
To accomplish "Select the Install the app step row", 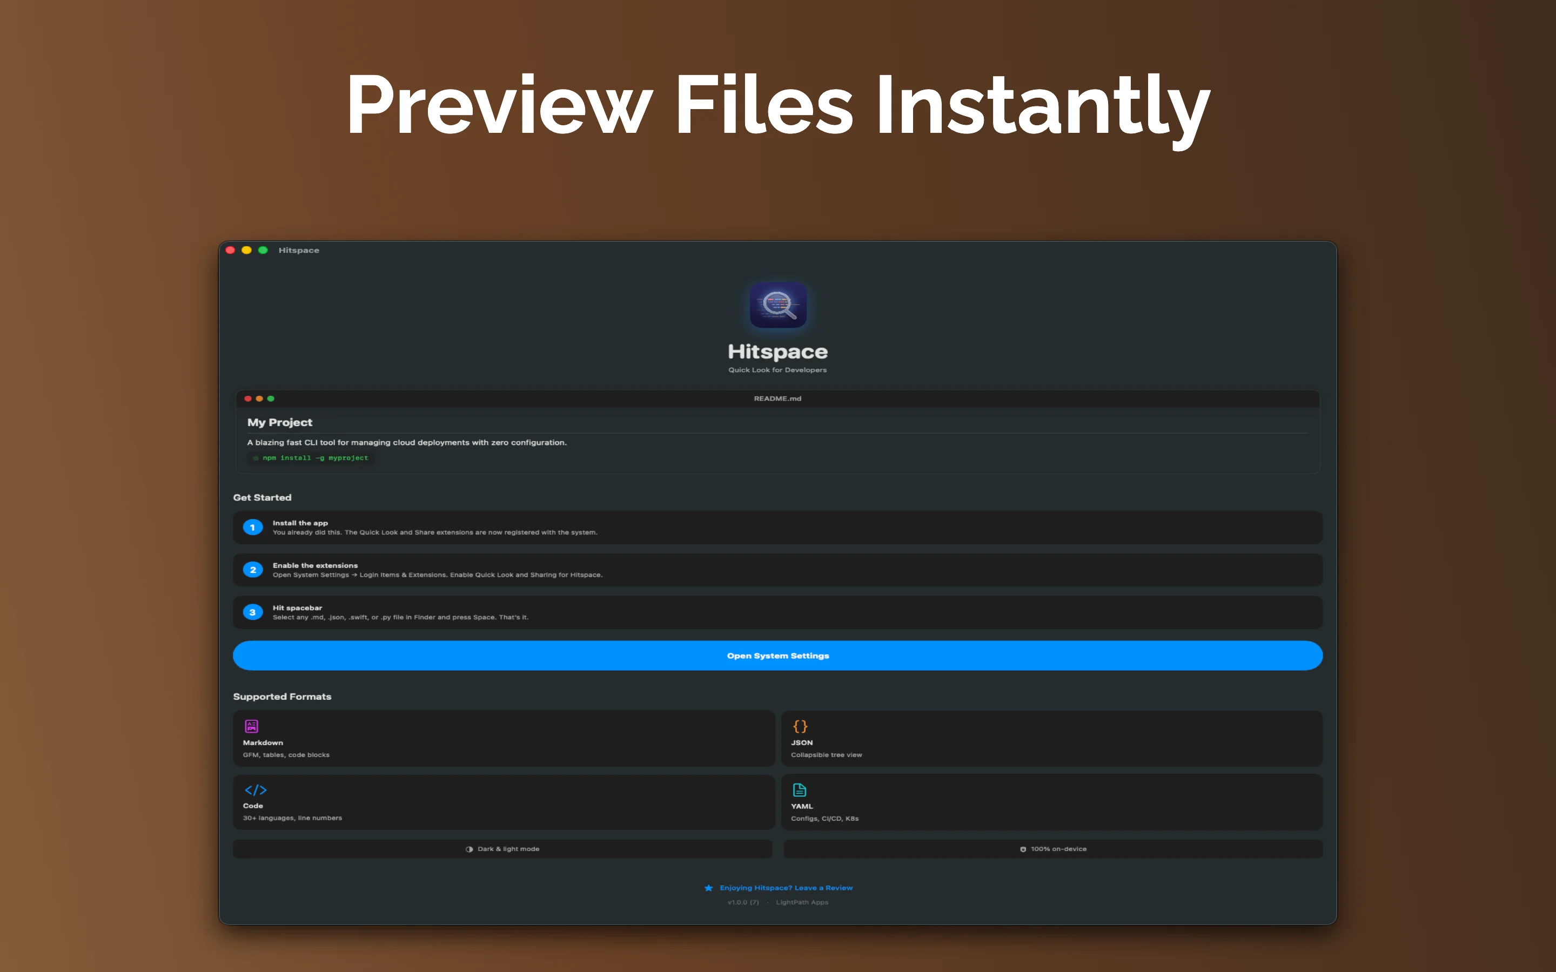I will point(777,527).
